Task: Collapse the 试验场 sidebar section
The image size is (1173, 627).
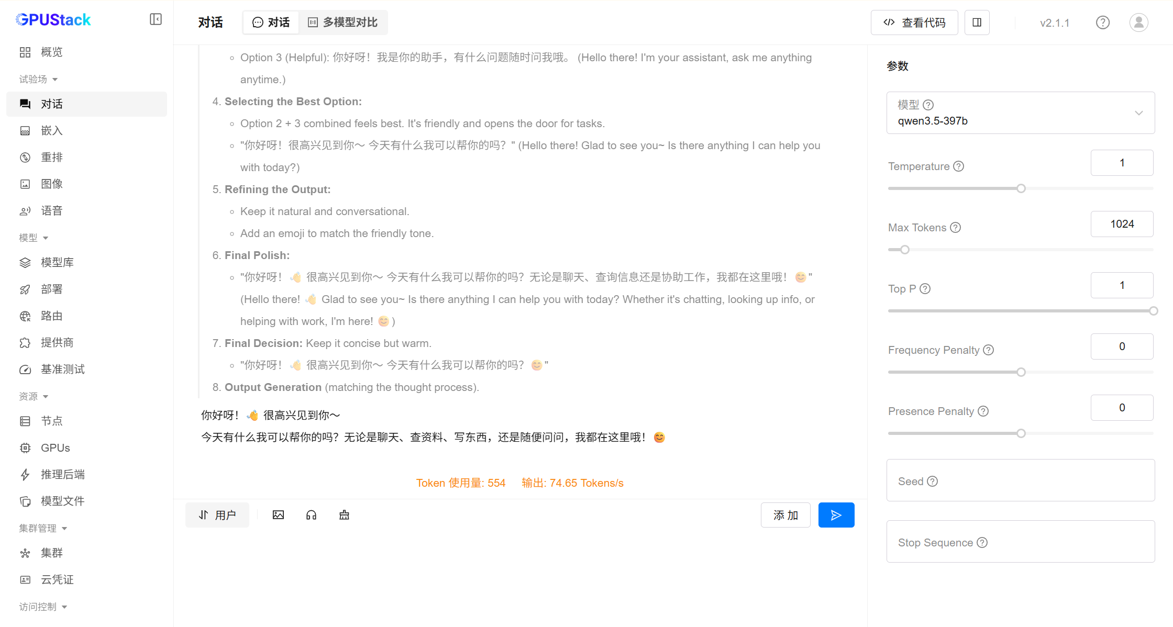Action: pos(38,79)
